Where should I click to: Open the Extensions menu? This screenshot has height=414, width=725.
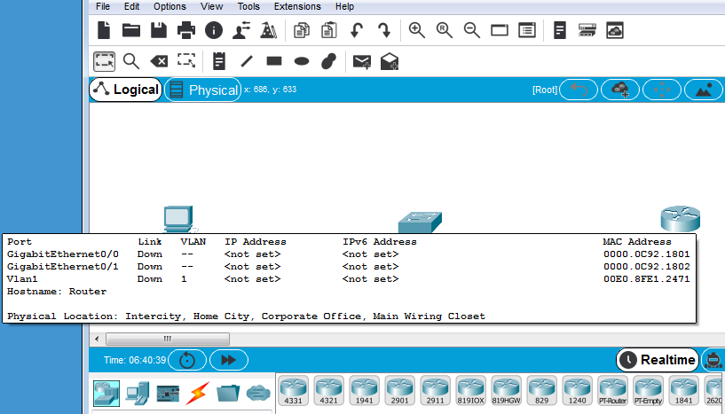click(297, 6)
